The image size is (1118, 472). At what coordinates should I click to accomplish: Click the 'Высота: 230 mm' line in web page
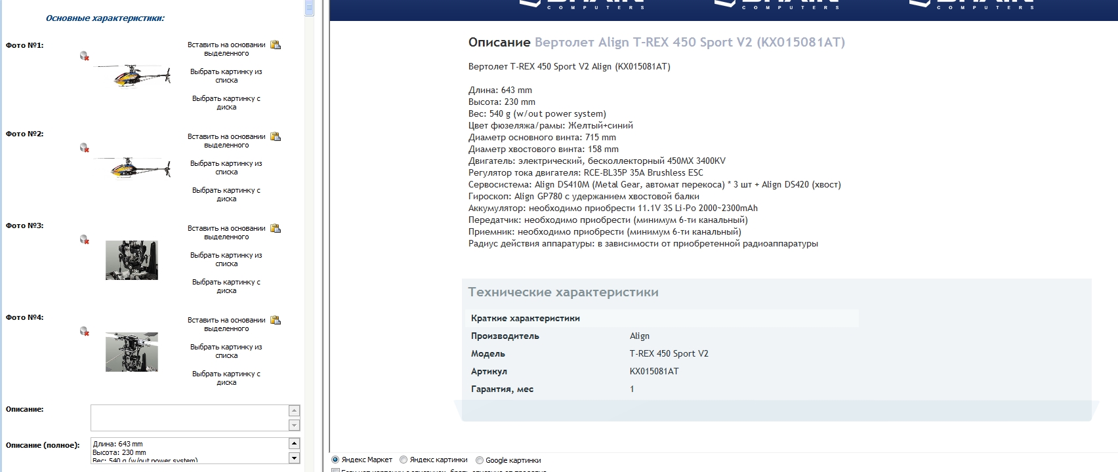click(502, 102)
